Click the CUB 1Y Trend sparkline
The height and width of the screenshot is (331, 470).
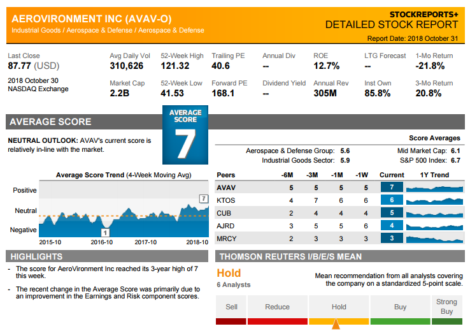tap(434, 214)
